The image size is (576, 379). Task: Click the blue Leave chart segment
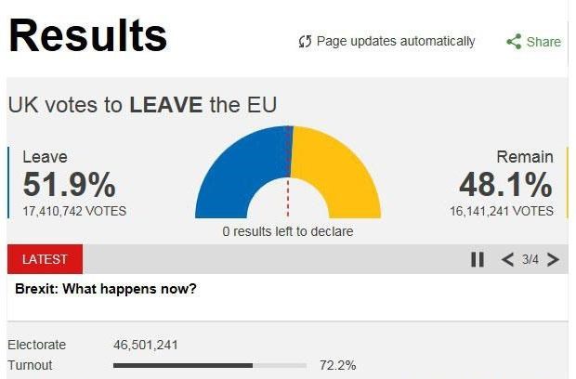pos(241,171)
